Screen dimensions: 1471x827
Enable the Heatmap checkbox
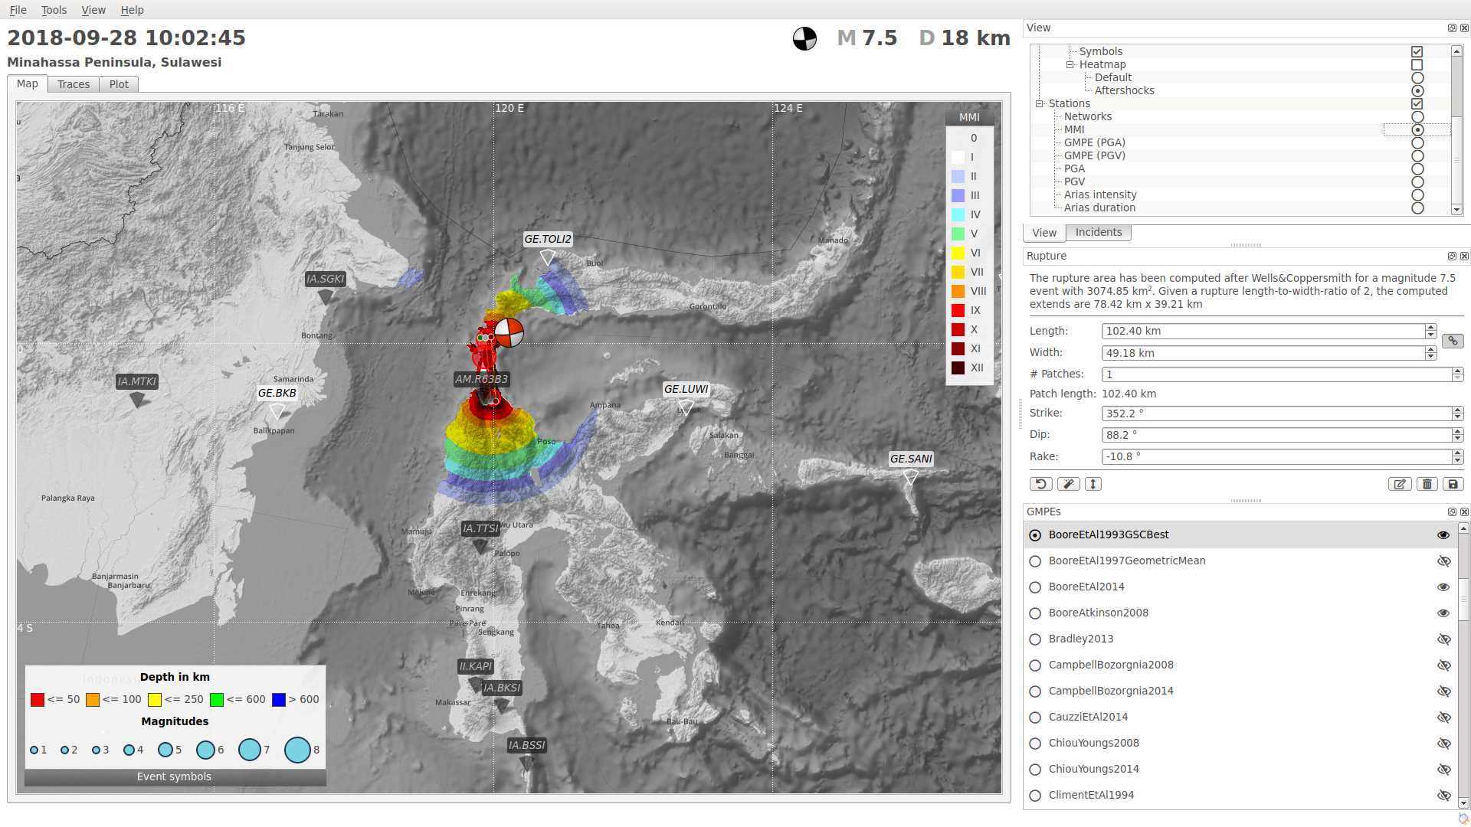[1417, 65]
